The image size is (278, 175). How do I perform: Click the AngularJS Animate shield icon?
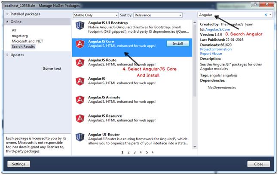(80, 100)
